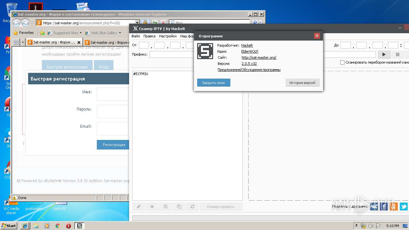Click IE Bing search go button
The width and height of the screenshot is (409, 230).
(255, 23)
